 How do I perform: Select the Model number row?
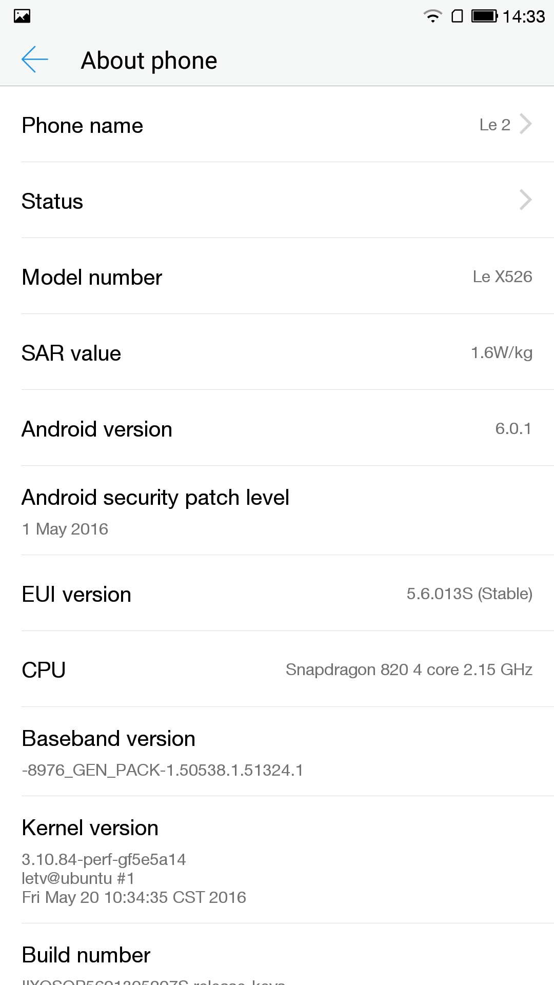pos(277,277)
